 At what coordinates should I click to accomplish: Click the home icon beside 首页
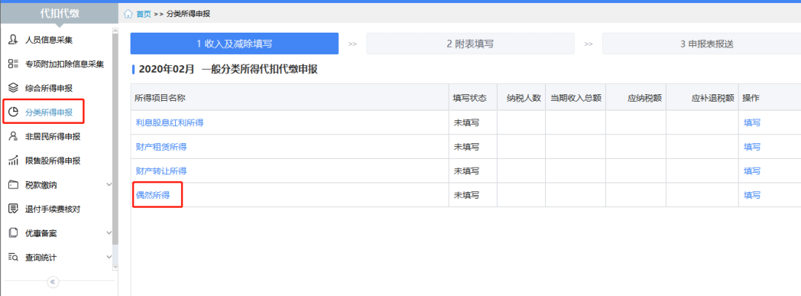(128, 14)
